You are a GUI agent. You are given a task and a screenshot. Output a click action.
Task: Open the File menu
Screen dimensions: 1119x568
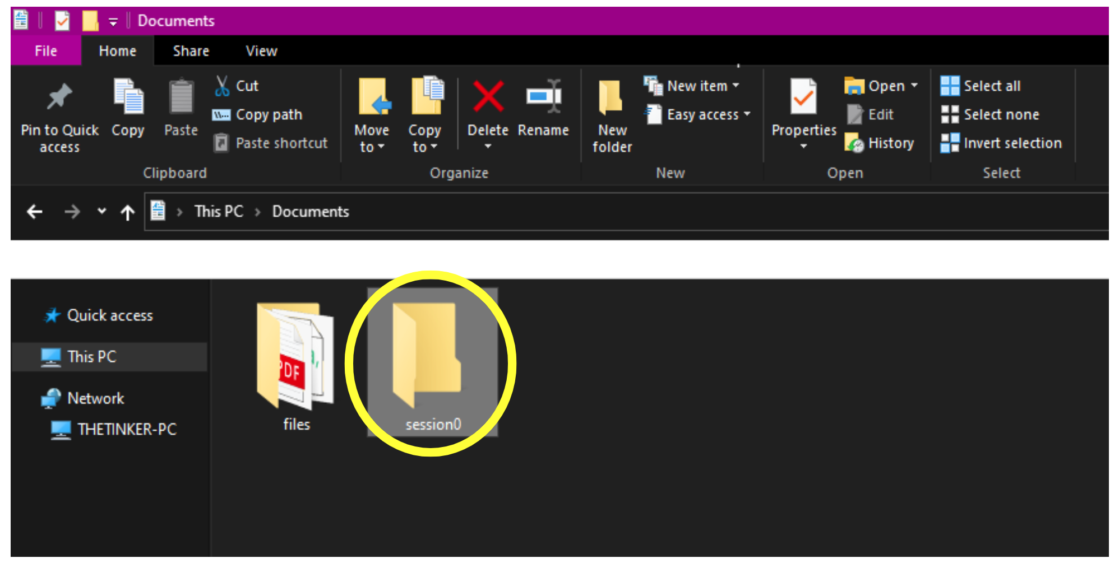(x=45, y=50)
